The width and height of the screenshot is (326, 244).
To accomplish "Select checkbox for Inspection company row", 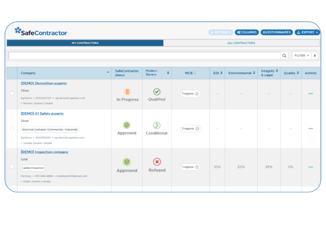I will pos(12,167).
